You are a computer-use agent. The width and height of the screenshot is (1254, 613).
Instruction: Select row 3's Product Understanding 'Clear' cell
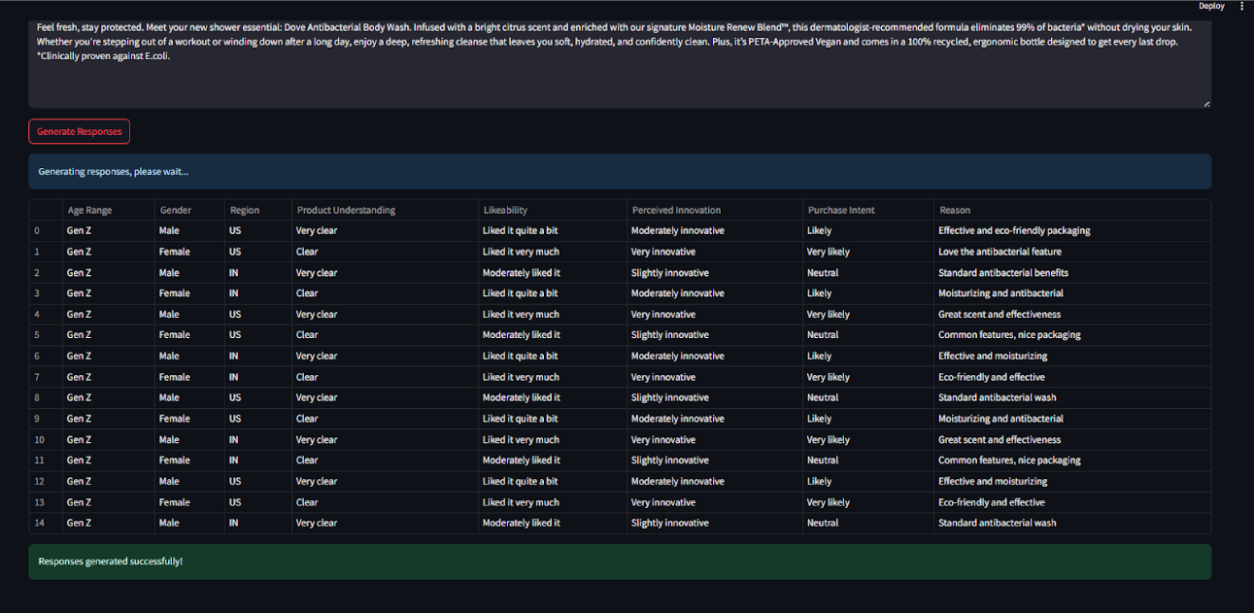tap(385, 293)
